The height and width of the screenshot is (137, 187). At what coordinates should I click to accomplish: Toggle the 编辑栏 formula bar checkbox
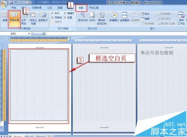coord(65,13)
